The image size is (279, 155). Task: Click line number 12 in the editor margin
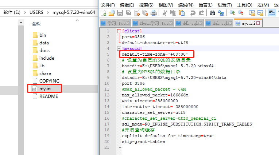click(x=107, y=95)
